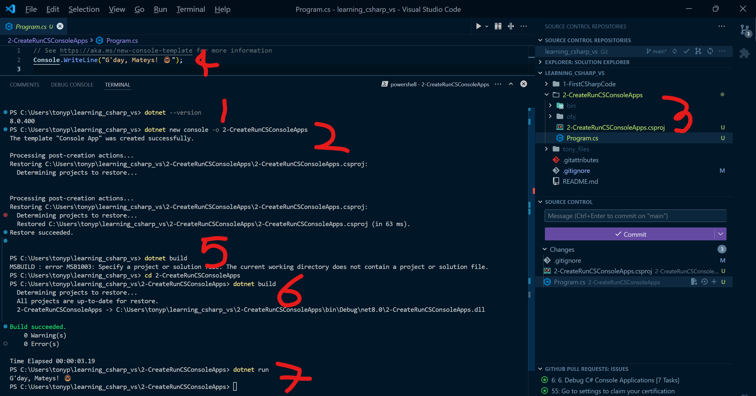The image size is (756, 396).
Task: Open the Terminal menu
Action: pyautogui.click(x=191, y=9)
